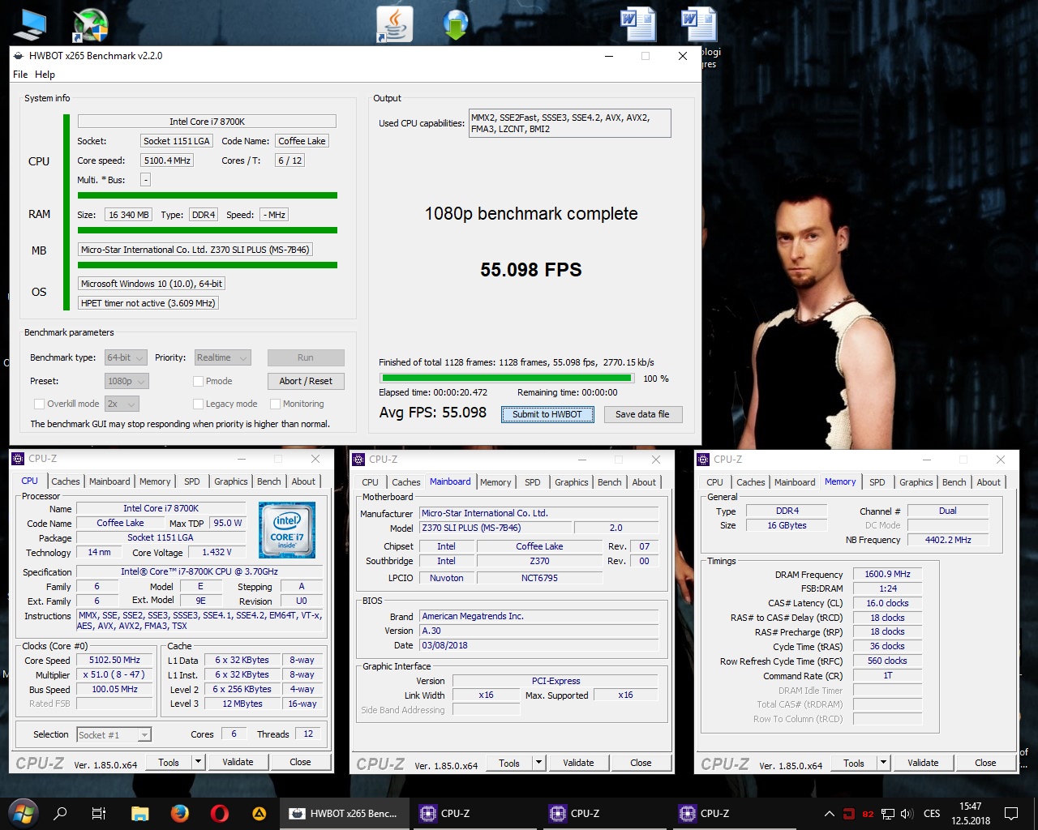Expand Tools arrow in CPU-Z CPU window
1038x830 pixels.
pyautogui.click(x=198, y=762)
